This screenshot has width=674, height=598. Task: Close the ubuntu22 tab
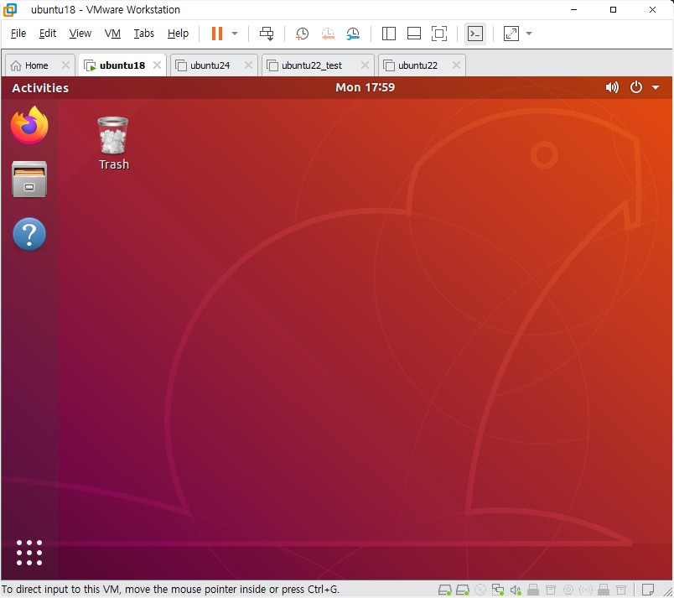(457, 65)
